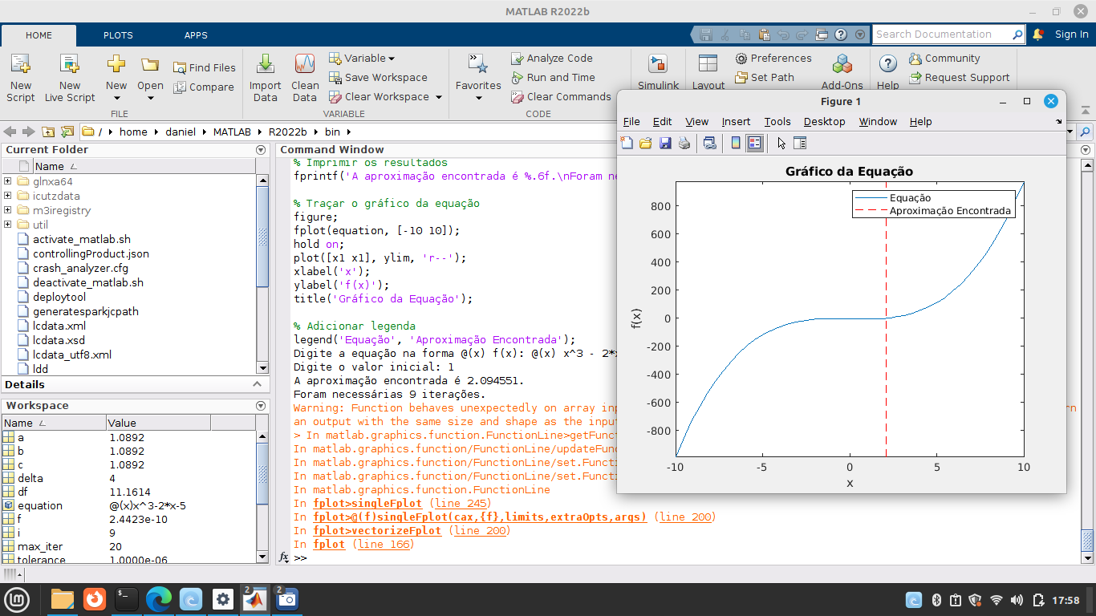The image size is (1096, 616).
Task: Save the figure using the floppy icon
Action: (x=665, y=143)
